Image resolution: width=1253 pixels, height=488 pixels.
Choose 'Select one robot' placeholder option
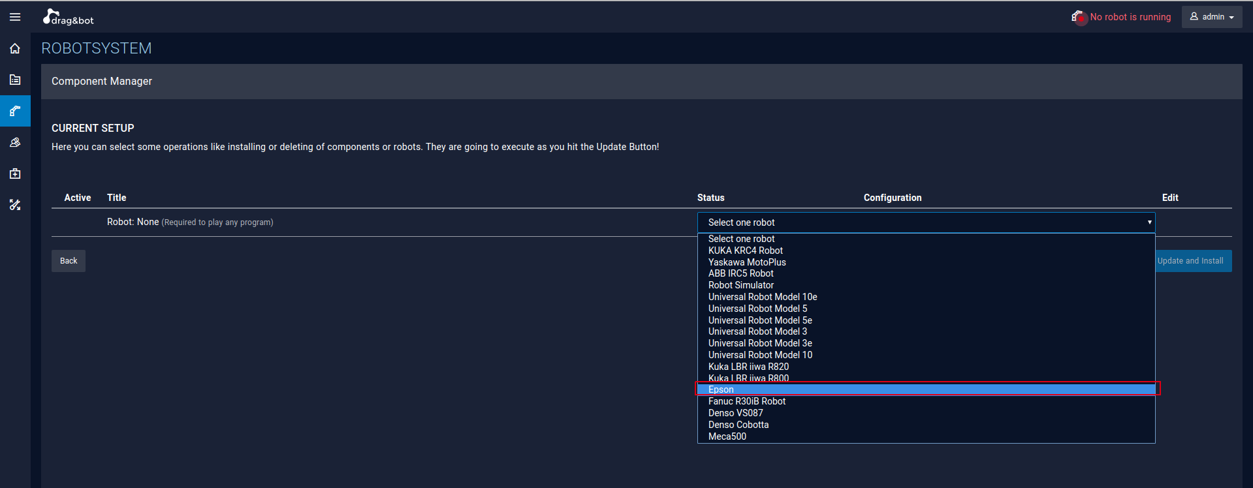pos(926,239)
